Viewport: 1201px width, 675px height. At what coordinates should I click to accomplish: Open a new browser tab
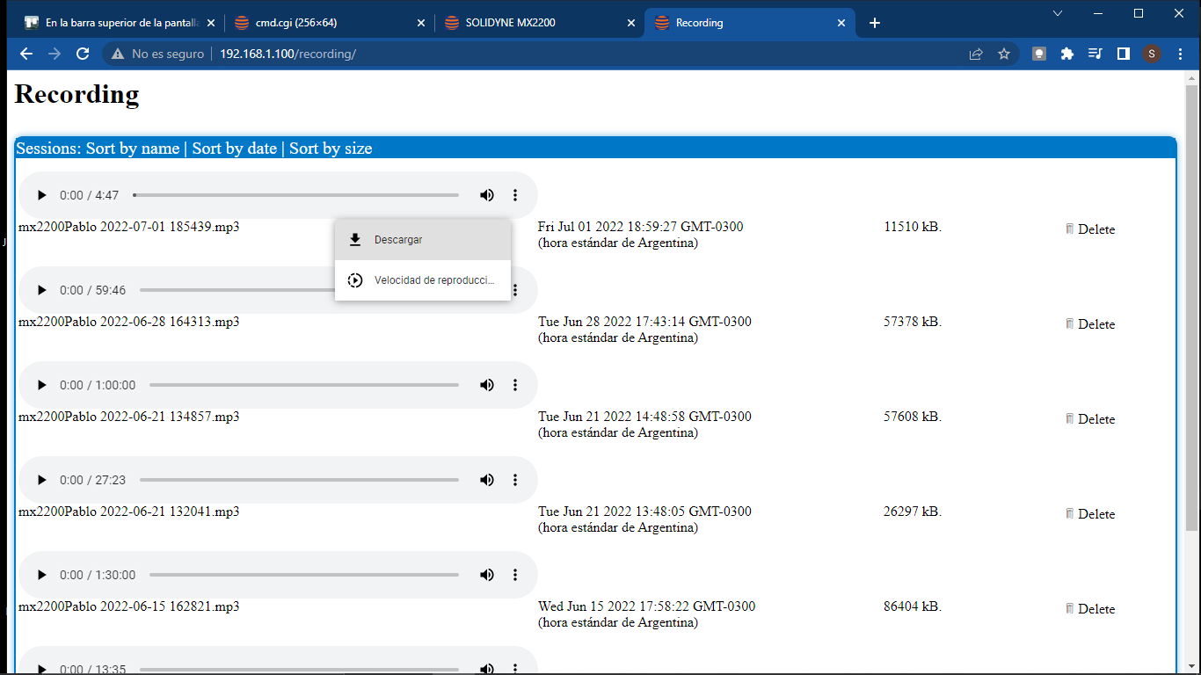pyautogui.click(x=875, y=24)
